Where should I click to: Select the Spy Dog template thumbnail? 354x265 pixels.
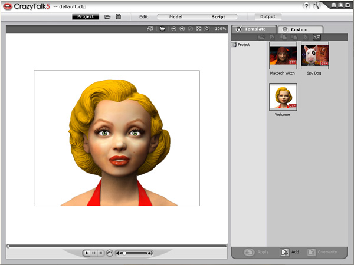click(x=314, y=56)
